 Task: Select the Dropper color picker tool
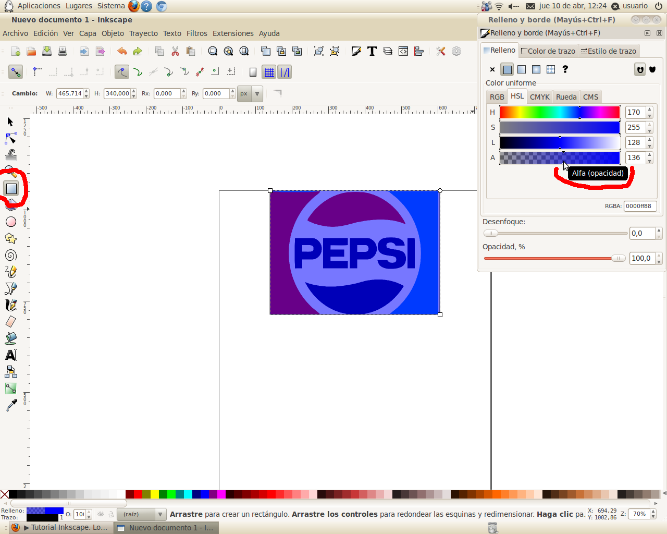click(11, 405)
